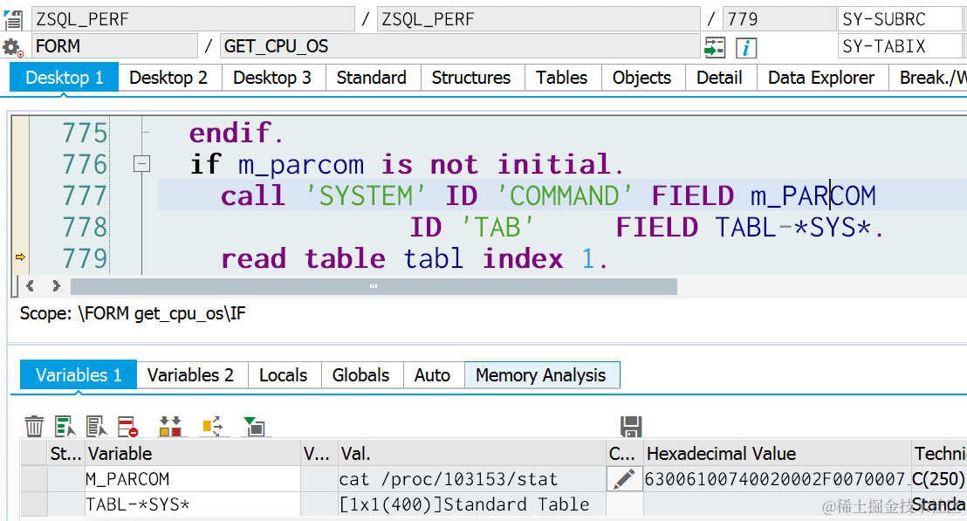967x521 pixels.
Task: Click the Scope: \FORM get_cpu_os\IF text
Action: pos(133,314)
